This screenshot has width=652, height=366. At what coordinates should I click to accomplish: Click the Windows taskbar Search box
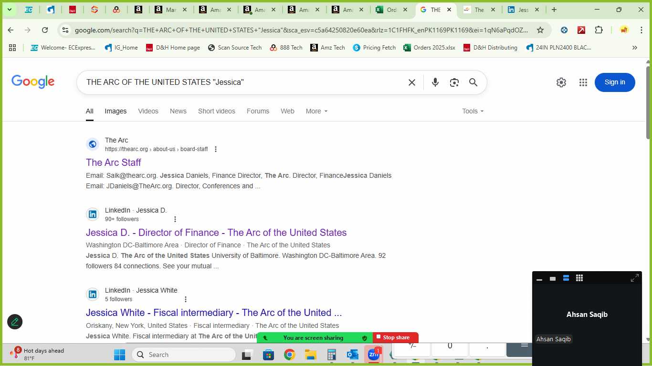pos(184,355)
